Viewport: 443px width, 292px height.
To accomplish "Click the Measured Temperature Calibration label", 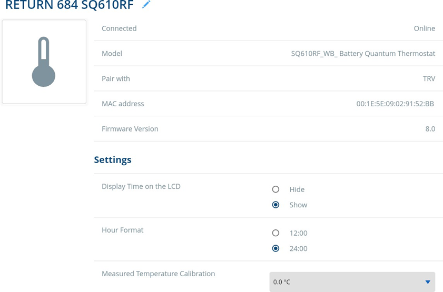I will point(158,274).
